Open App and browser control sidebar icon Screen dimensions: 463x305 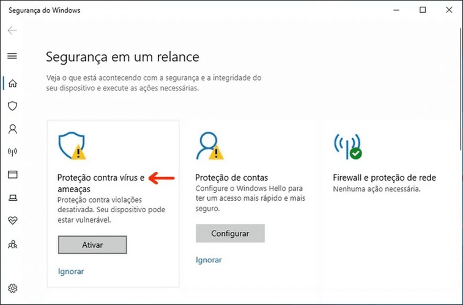12,174
